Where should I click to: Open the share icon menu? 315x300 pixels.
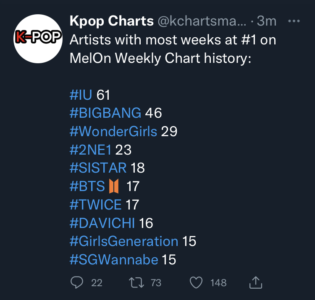point(255,282)
